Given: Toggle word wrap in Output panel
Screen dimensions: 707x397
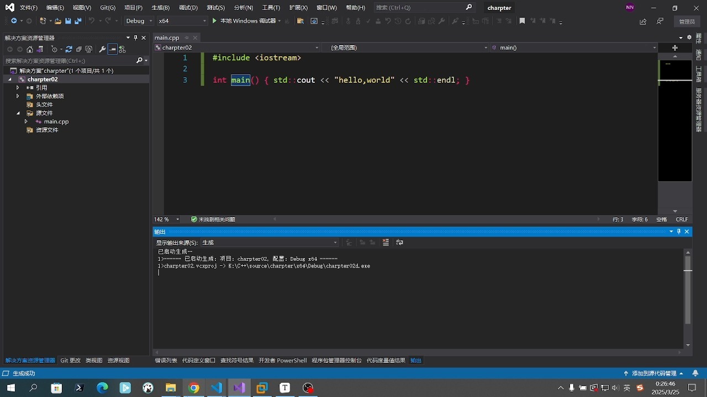Looking at the screenshot, I should tap(400, 243).
